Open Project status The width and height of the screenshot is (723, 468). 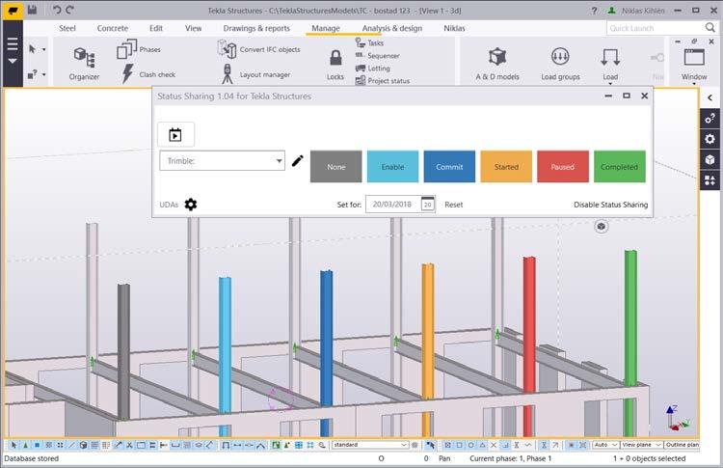click(383, 80)
